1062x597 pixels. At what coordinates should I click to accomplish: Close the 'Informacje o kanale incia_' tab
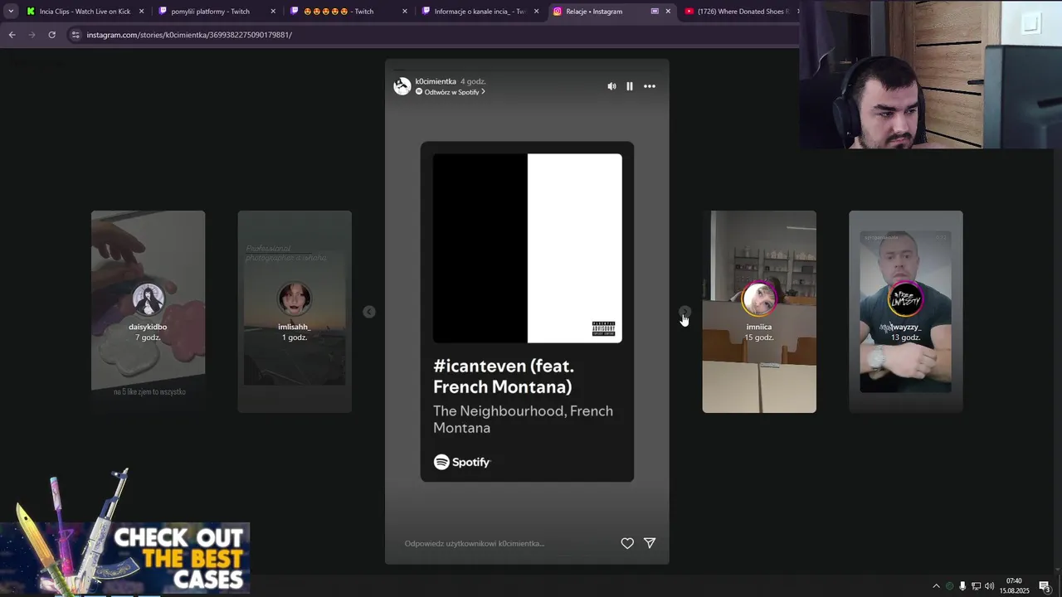pos(536,12)
